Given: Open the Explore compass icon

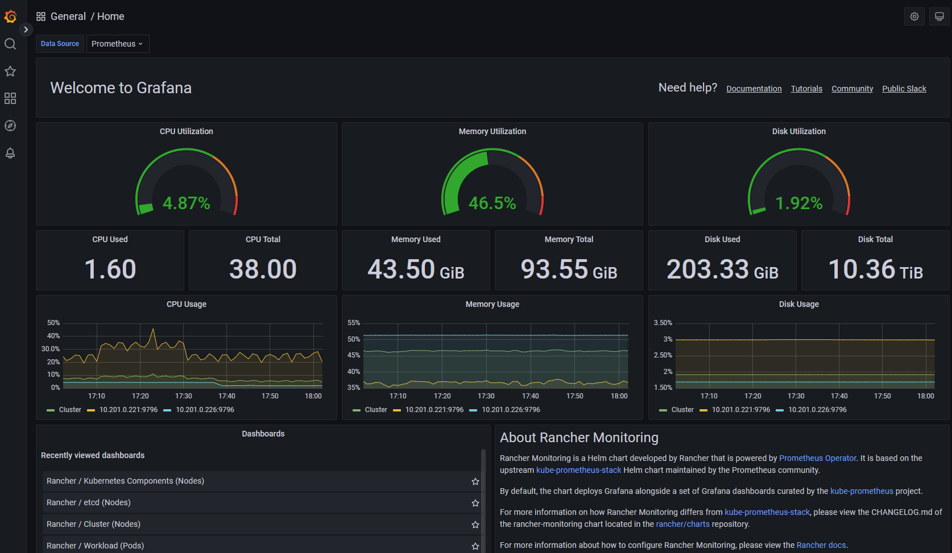Looking at the screenshot, I should tap(10, 126).
